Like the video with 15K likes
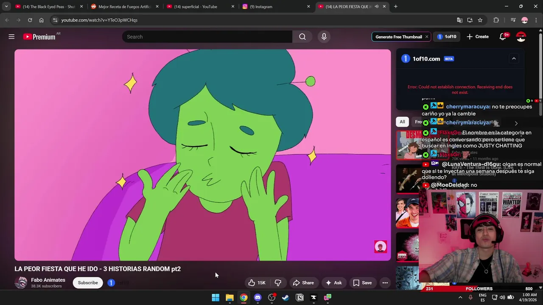 257,283
